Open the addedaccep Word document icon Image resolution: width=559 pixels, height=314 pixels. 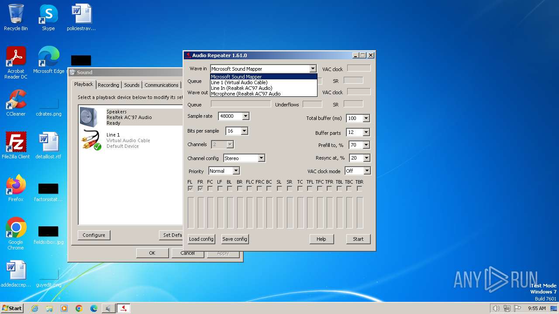click(16, 273)
